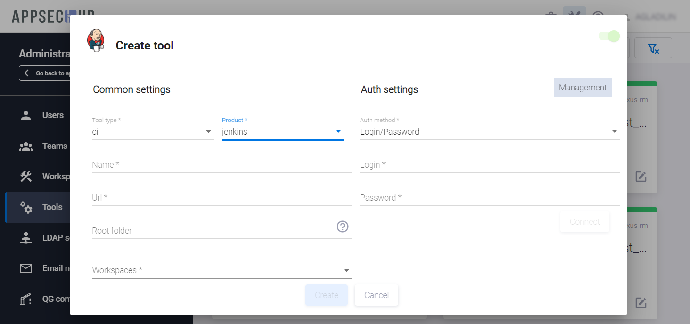Click the clear filter funnel icon
The width and height of the screenshot is (690, 324).
click(x=653, y=48)
